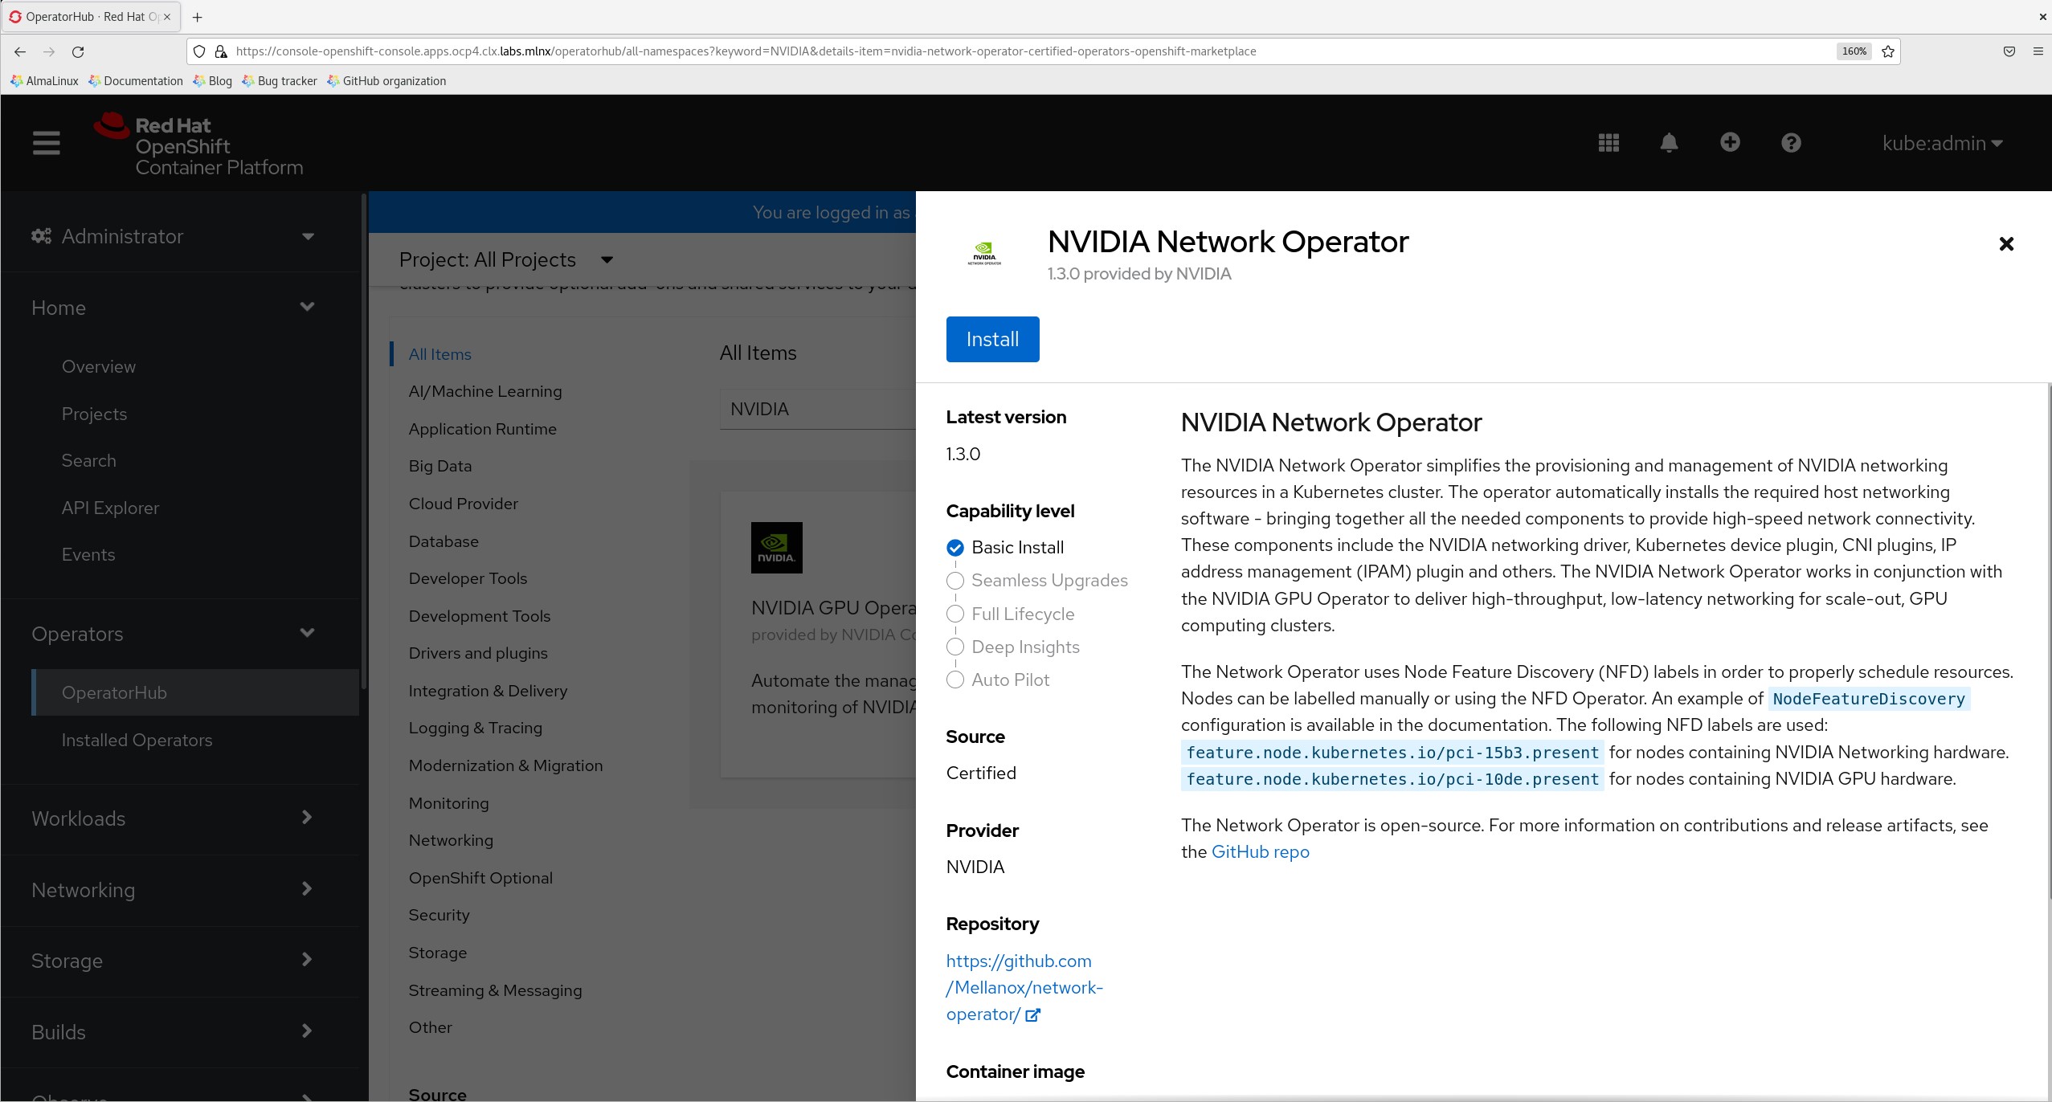
Task: Open a new browser tab
Action: (197, 17)
